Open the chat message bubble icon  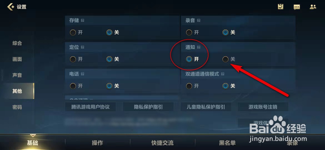coord(297,7)
